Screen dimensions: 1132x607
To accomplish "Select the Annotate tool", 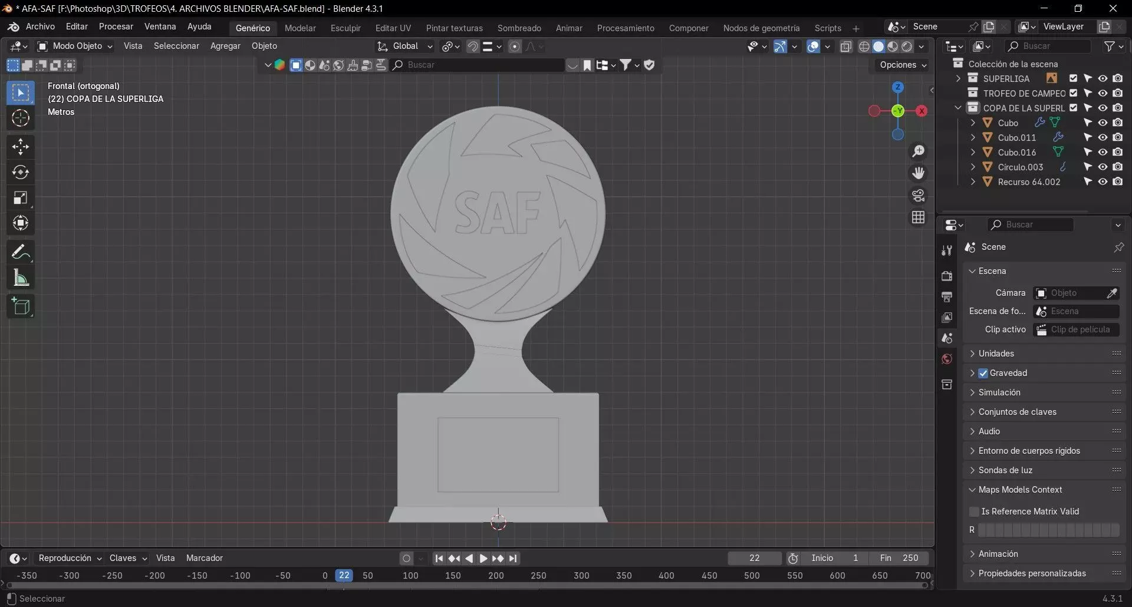I will click(21, 253).
